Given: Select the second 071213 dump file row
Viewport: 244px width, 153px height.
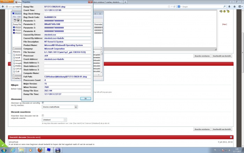Looking at the screenshot, I should [x=17, y=30].
